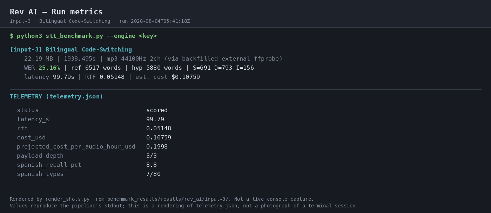Click the 'spanish_types' telemetry key
The image size is (491, 213).
point(40,174)
